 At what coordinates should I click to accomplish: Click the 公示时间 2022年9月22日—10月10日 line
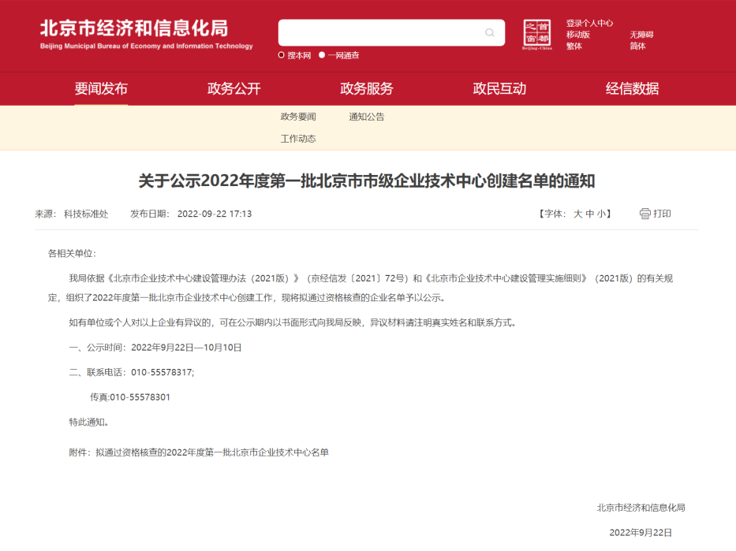point(155,348)
